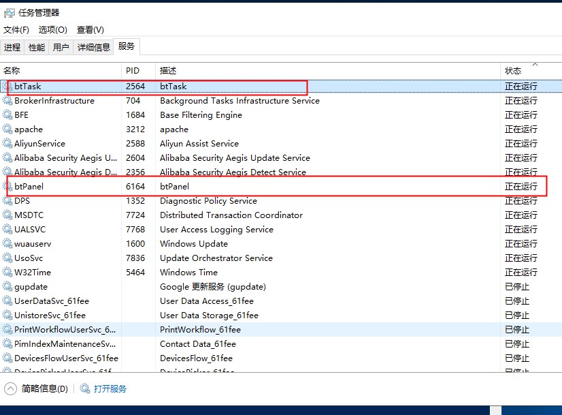Switch to the 性能 tab
This screenshot has width=562, height=415.
coord(37,48)
